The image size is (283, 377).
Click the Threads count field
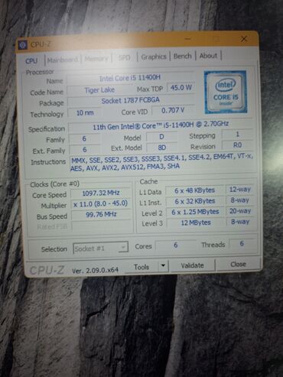(x=242, y=243)
